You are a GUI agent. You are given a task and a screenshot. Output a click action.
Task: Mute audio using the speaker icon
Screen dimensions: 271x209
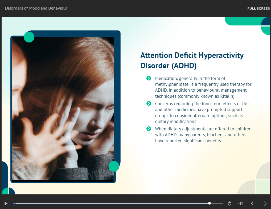[x=241, y=203]
